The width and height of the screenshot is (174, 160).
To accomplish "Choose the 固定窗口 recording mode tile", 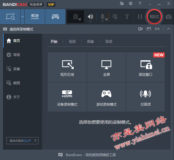I will click(146, 67).
